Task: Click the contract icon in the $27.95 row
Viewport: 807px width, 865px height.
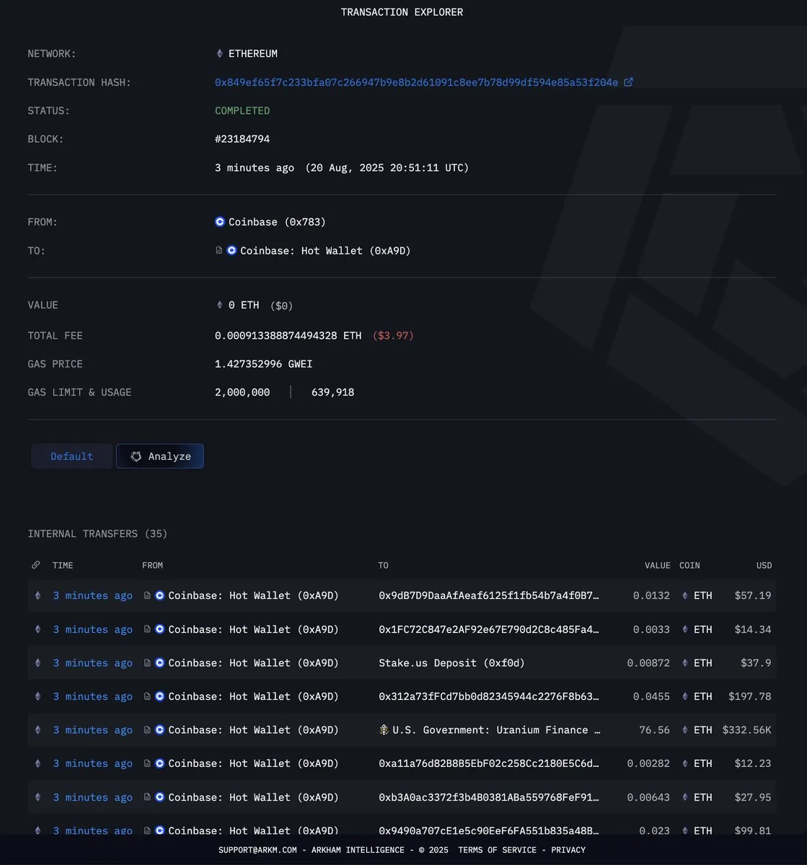Action: [147, 797]
